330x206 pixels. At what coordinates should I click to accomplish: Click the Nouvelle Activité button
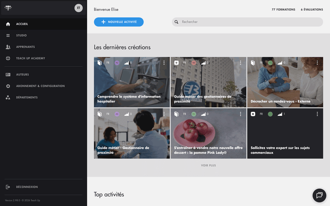click(x=119, y=22)
